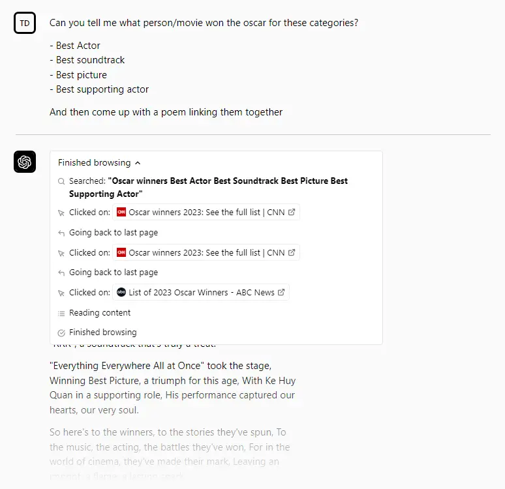Click the ChatGPT logo avatar
The image size is (505, 489).
pyautogui.click(x=25, y=162)
